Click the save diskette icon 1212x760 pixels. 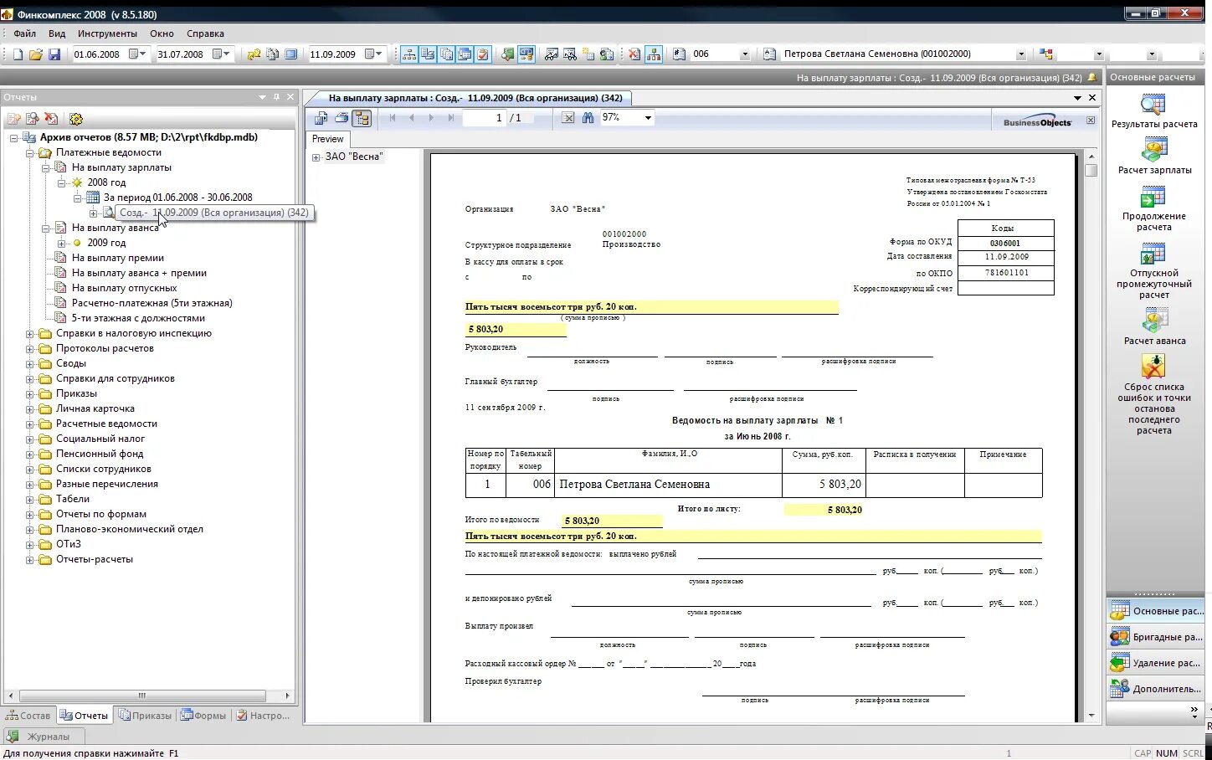click(54, 54)
